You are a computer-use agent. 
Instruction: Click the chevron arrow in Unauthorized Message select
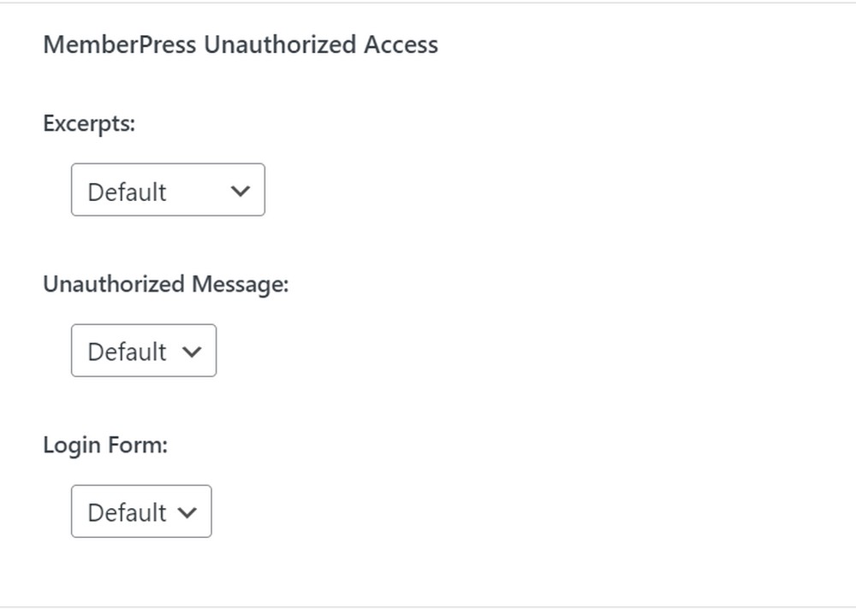coord(193,352)
